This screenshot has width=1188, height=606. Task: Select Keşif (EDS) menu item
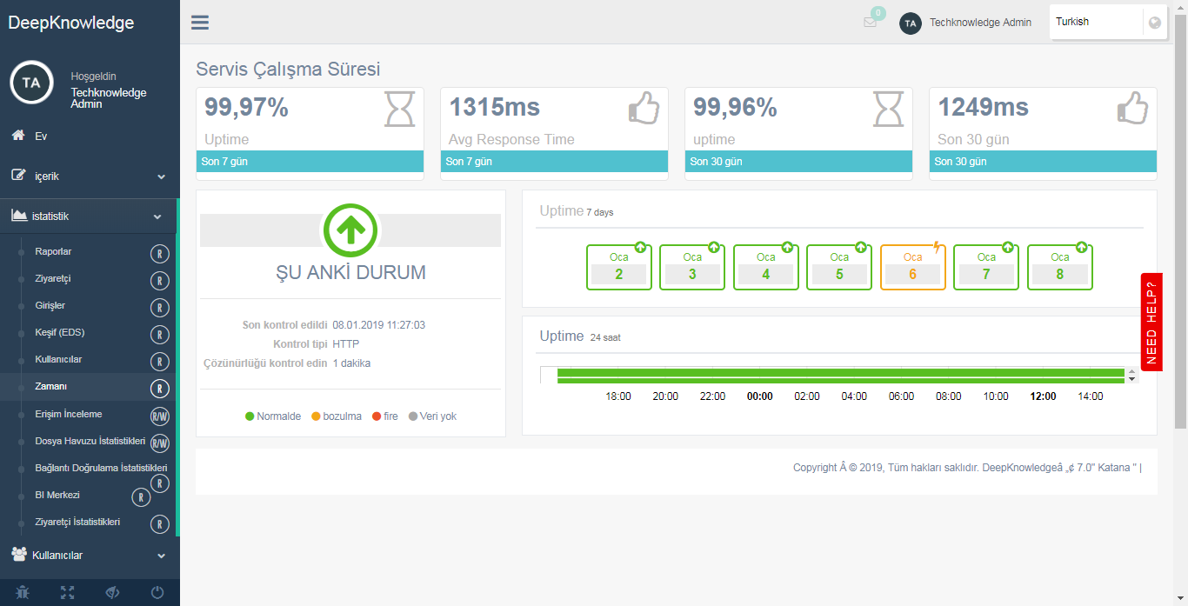59,333
